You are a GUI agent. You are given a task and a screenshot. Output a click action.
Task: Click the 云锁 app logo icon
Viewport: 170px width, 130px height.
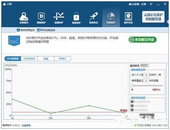coord(4,4)
